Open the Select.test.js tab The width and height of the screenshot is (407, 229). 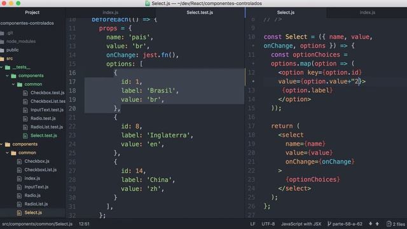pyautogui.click(x=200, y=13)
